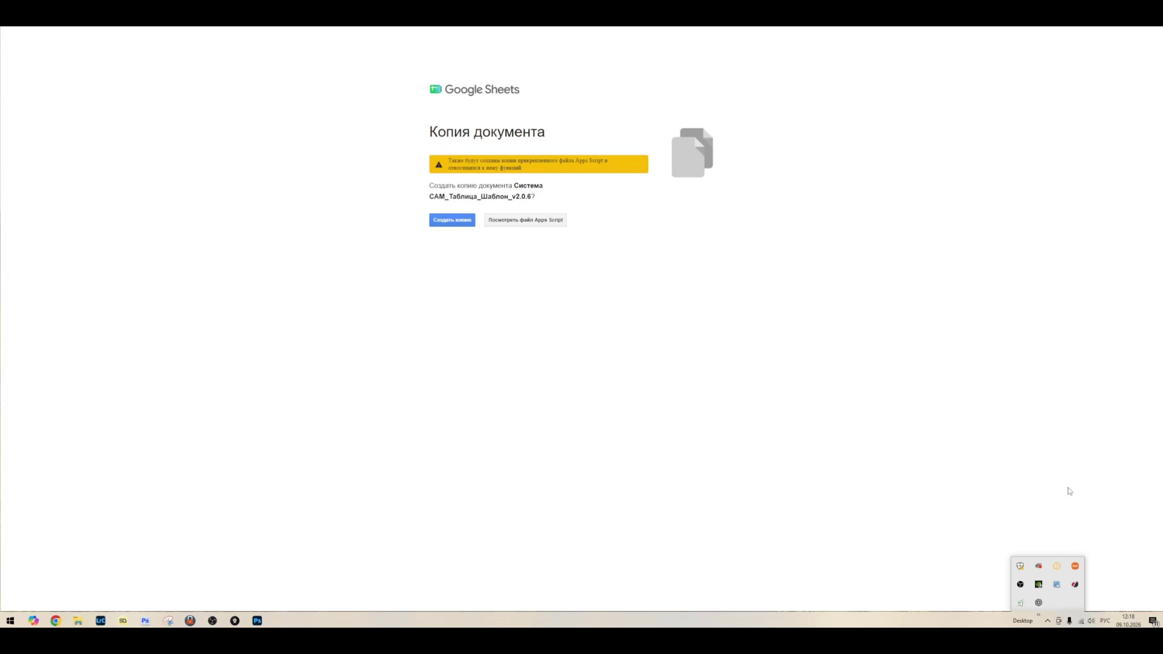
Task: Open ChatGPT icon in tray popup
Action: tap(1039, 603)
